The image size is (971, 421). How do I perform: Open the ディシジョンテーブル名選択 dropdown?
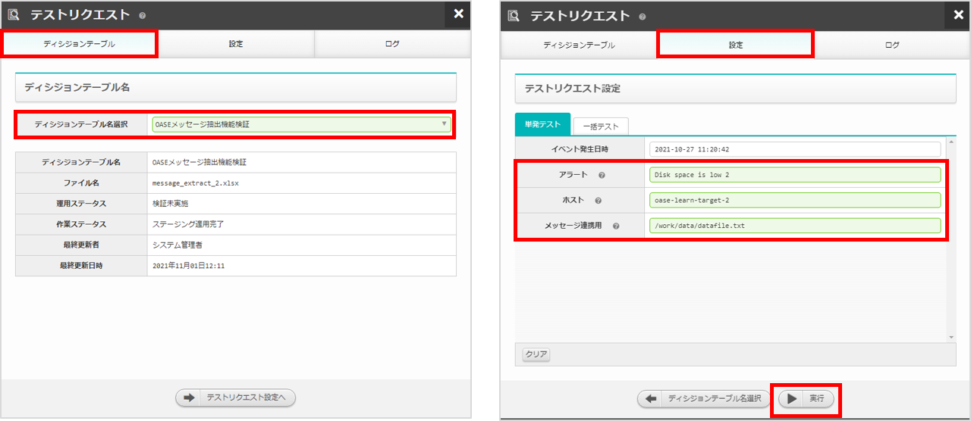click(x=302, y=124)
